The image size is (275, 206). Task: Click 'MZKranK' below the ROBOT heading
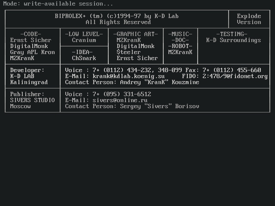(180, 52)
